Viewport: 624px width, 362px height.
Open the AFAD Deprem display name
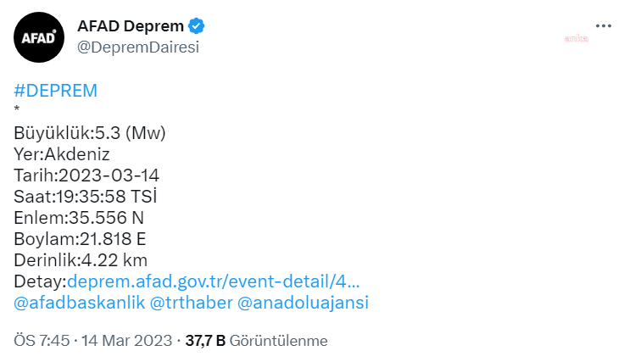pyautogui.click(x=131, y=26)
